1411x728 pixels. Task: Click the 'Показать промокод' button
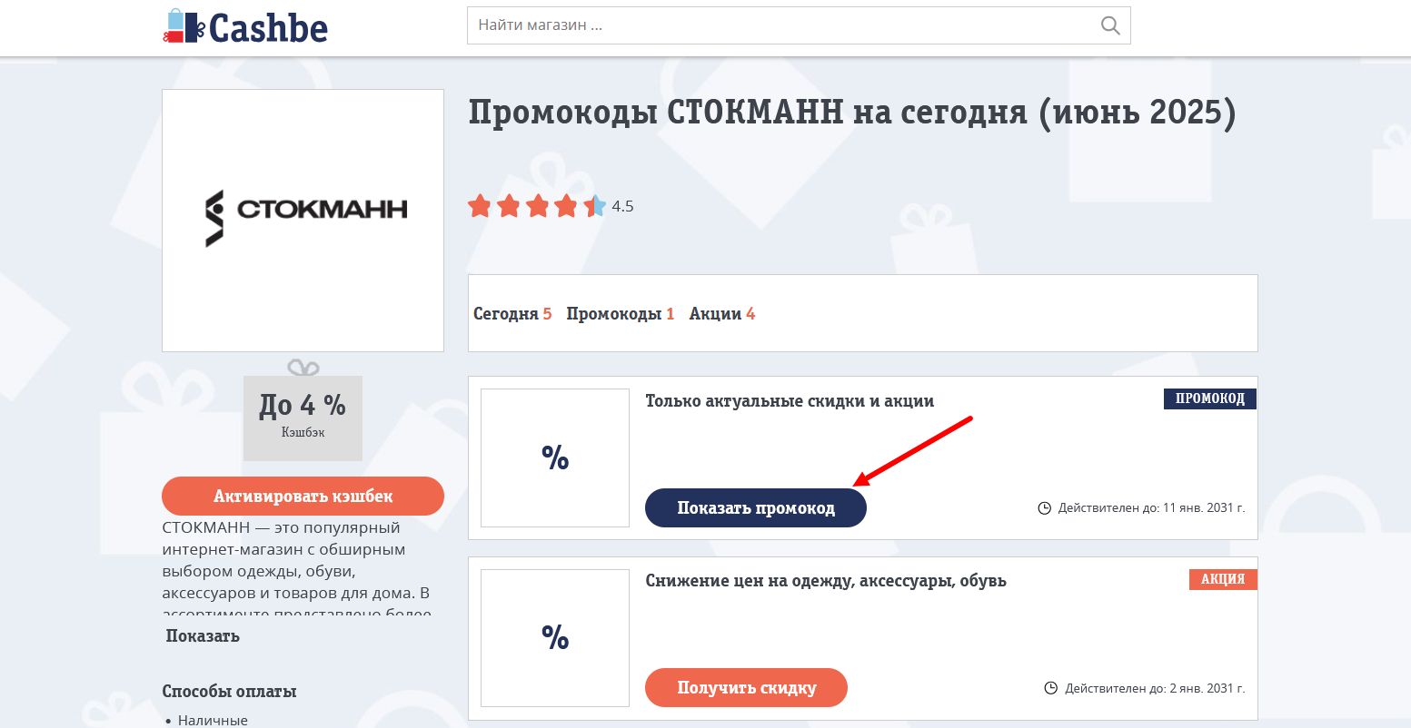(x=756, y=507)
